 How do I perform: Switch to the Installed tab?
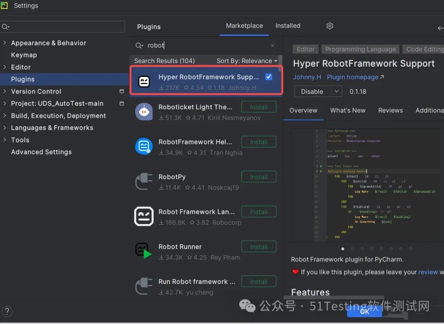[288, 26]
